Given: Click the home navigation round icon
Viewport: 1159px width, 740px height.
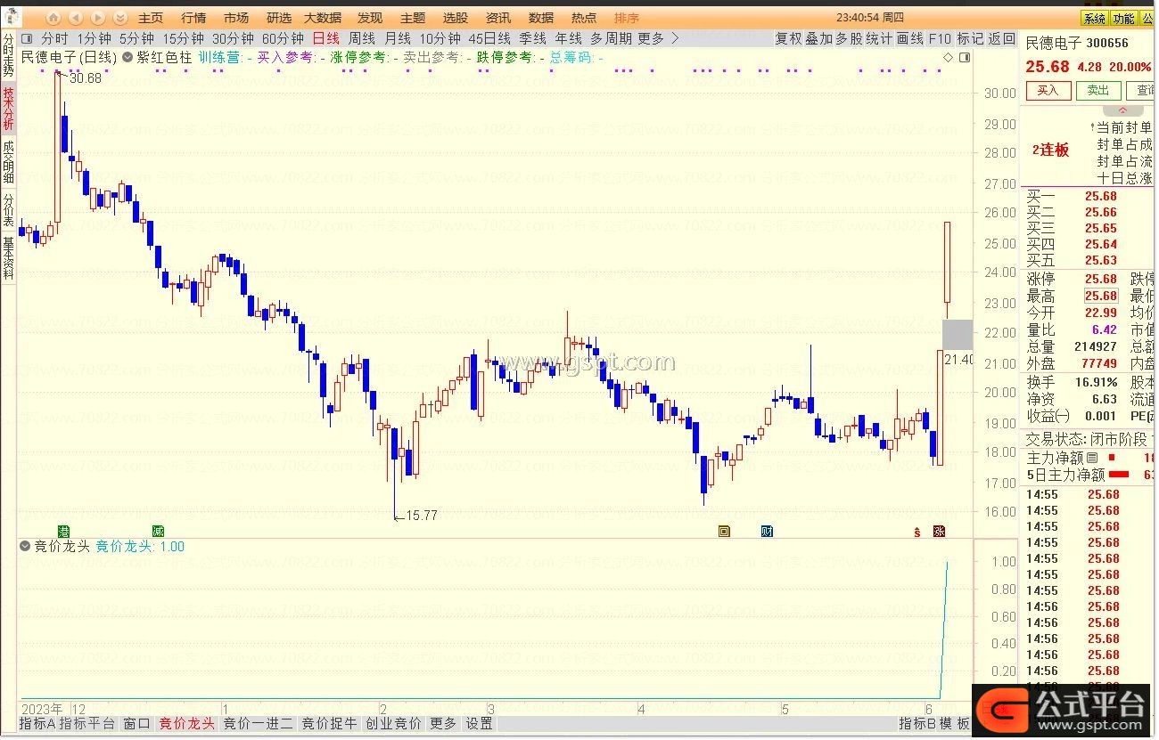Looking at the screenshot, I should 53,18.
